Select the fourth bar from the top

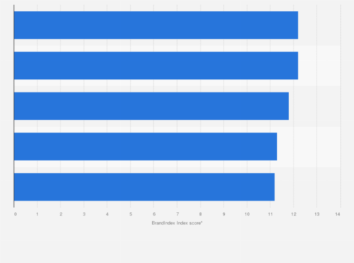click(146, 147)
